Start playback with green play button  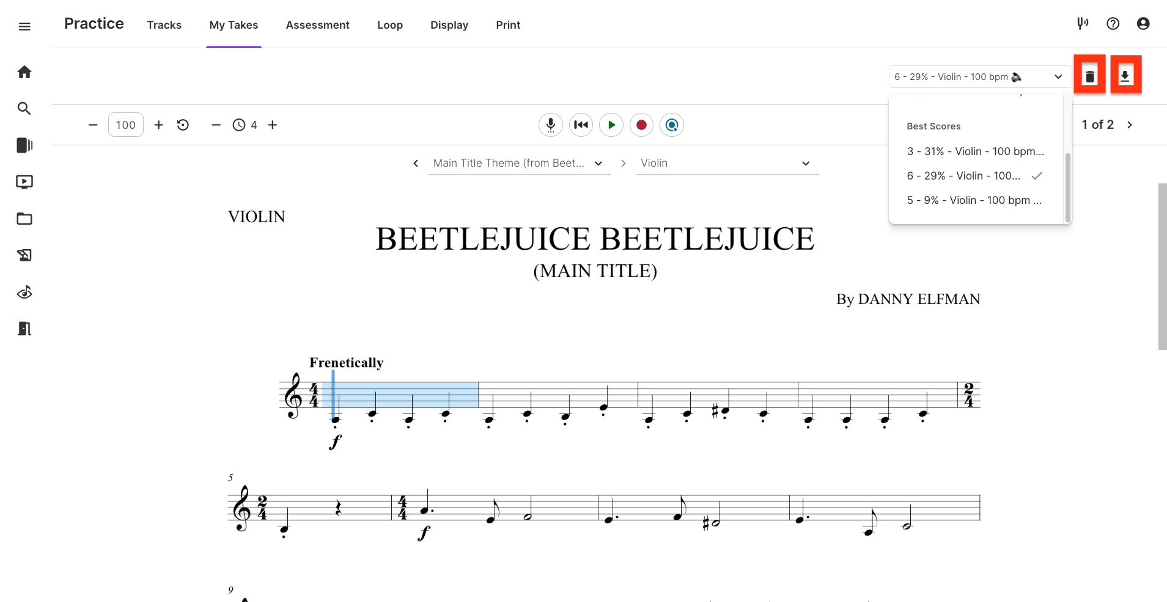(611, 125)
